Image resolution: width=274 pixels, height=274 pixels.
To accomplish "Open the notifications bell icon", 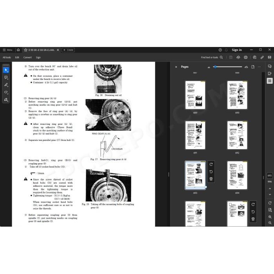I will pyautogui.click(x=226, y=50).
